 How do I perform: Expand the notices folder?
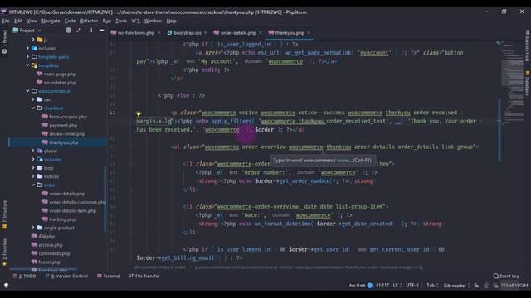pyautogui.click(x=33, y=176)
